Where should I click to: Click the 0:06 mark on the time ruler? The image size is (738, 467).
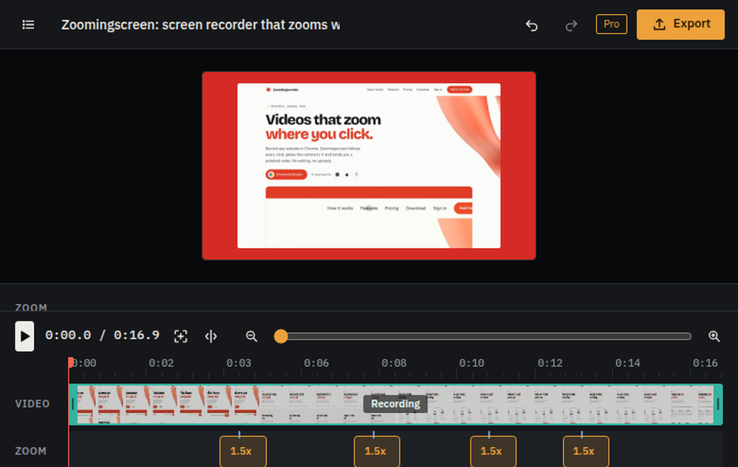click(317, 363)
